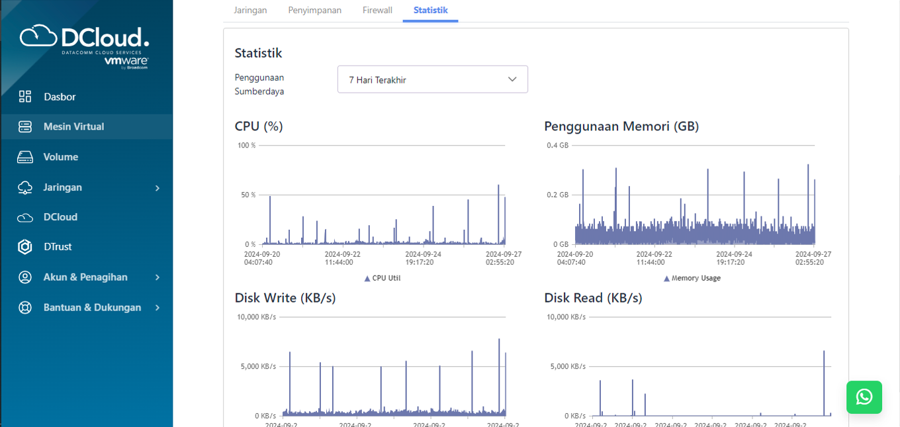900x427 pixels.
Task: Expand the Jaringan sidebar submenu
Action: pos(159,187)
